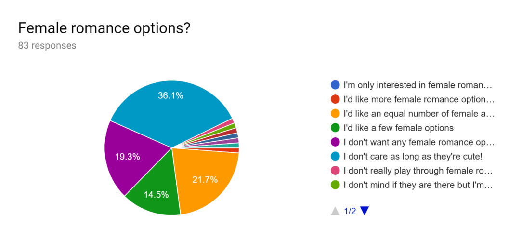Go to next legend page with down arrow
Image resolution: width=522 pixels, height=241 pixels.
click(365, 211)
